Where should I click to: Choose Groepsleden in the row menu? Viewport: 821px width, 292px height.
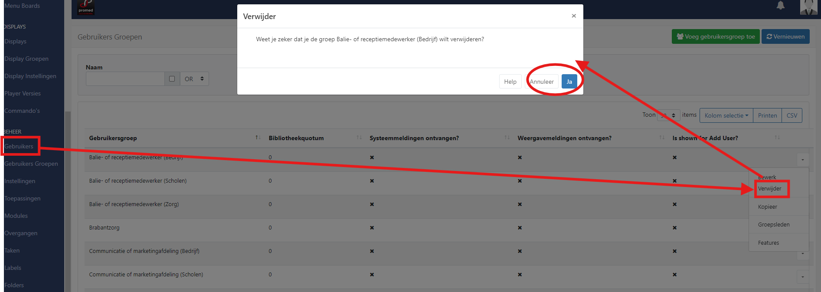(773, 225)
